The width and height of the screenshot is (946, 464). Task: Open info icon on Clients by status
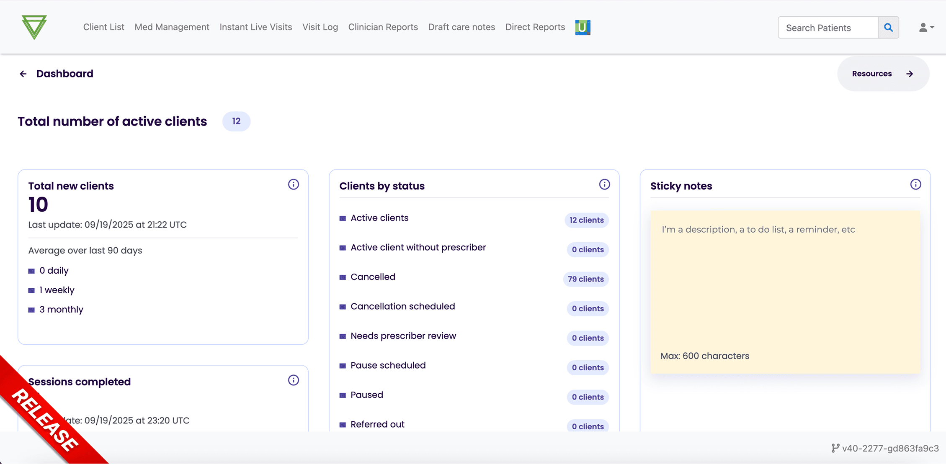(x=604, y=185)
